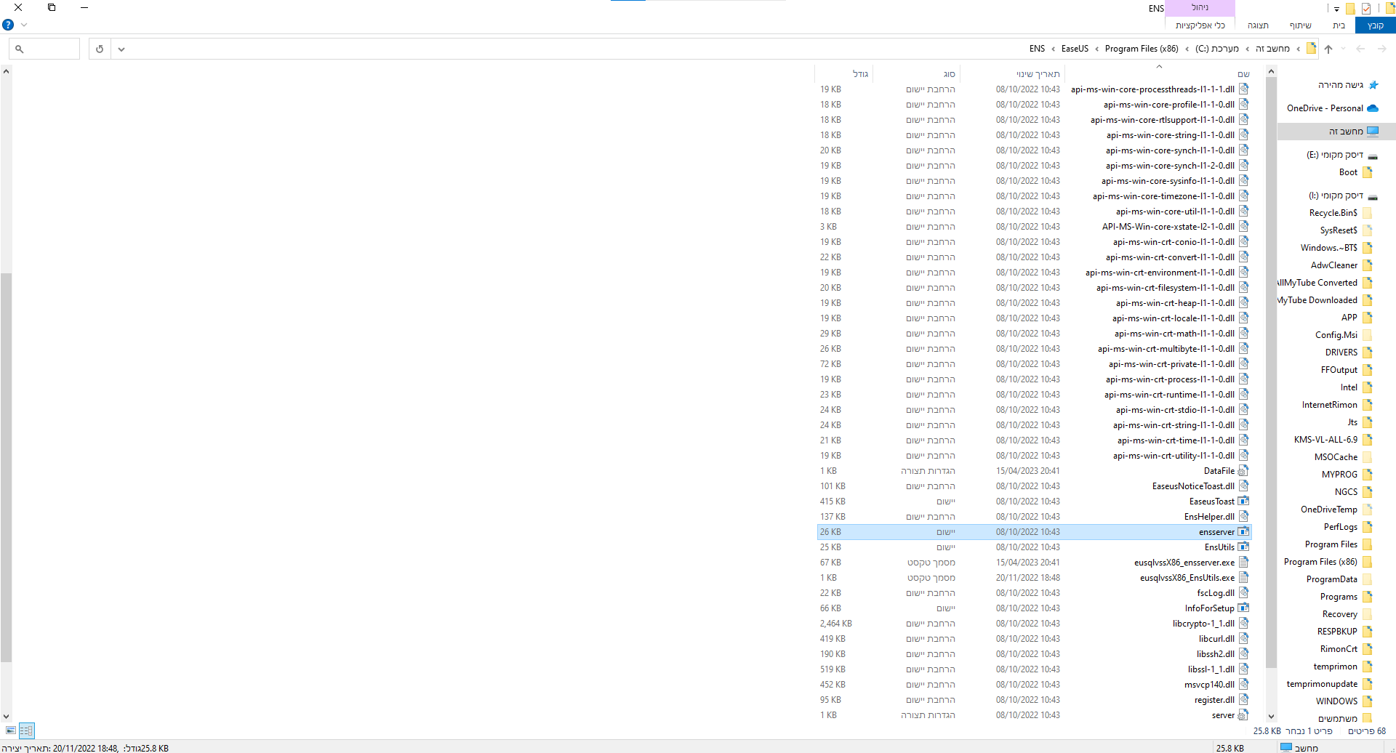
Task: Click the Program Files (x86) breadcrumb
Action: (1142, 49)
